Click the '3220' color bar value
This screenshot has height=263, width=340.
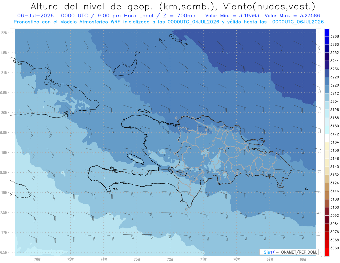334,85
